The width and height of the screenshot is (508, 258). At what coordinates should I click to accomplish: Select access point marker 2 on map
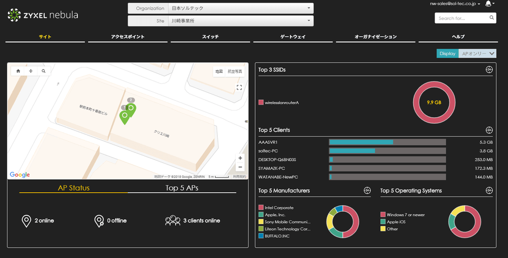point(130,108)
